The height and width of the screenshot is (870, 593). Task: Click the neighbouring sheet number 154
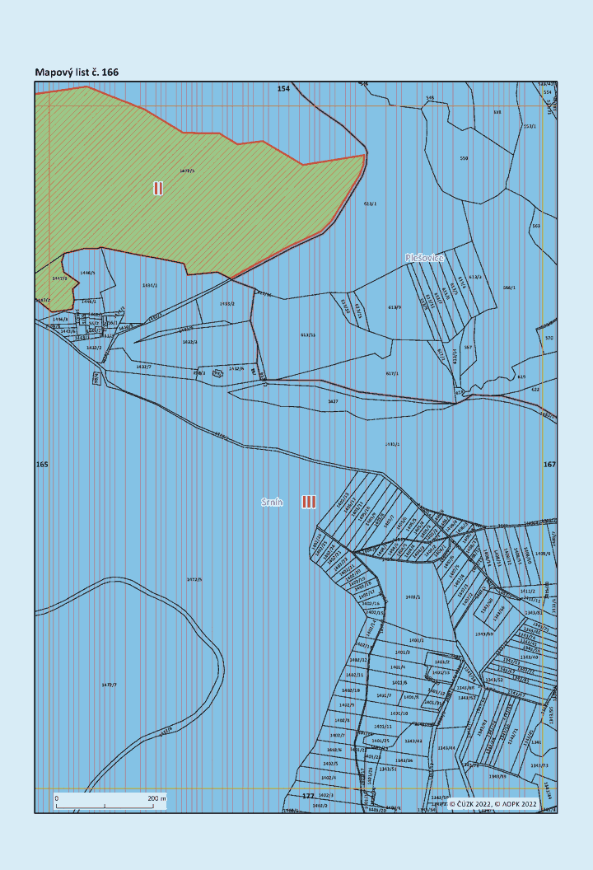click(x=283, y=89)
